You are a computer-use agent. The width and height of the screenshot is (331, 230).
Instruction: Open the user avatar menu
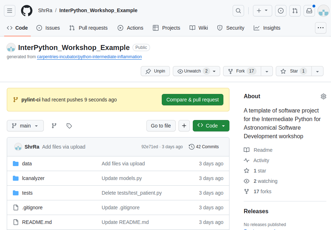click(324, 11)
